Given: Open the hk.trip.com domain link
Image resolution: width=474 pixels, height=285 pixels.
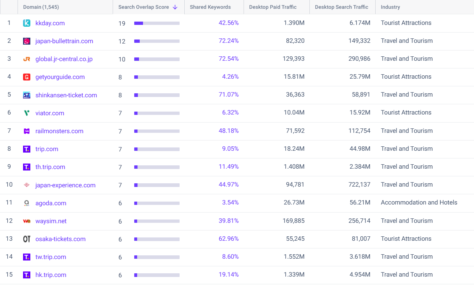Looking at the screenshot, I should coord(51,275).
